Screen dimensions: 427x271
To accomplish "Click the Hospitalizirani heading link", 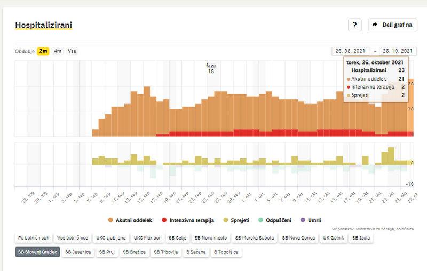I will tap(44, 25).
